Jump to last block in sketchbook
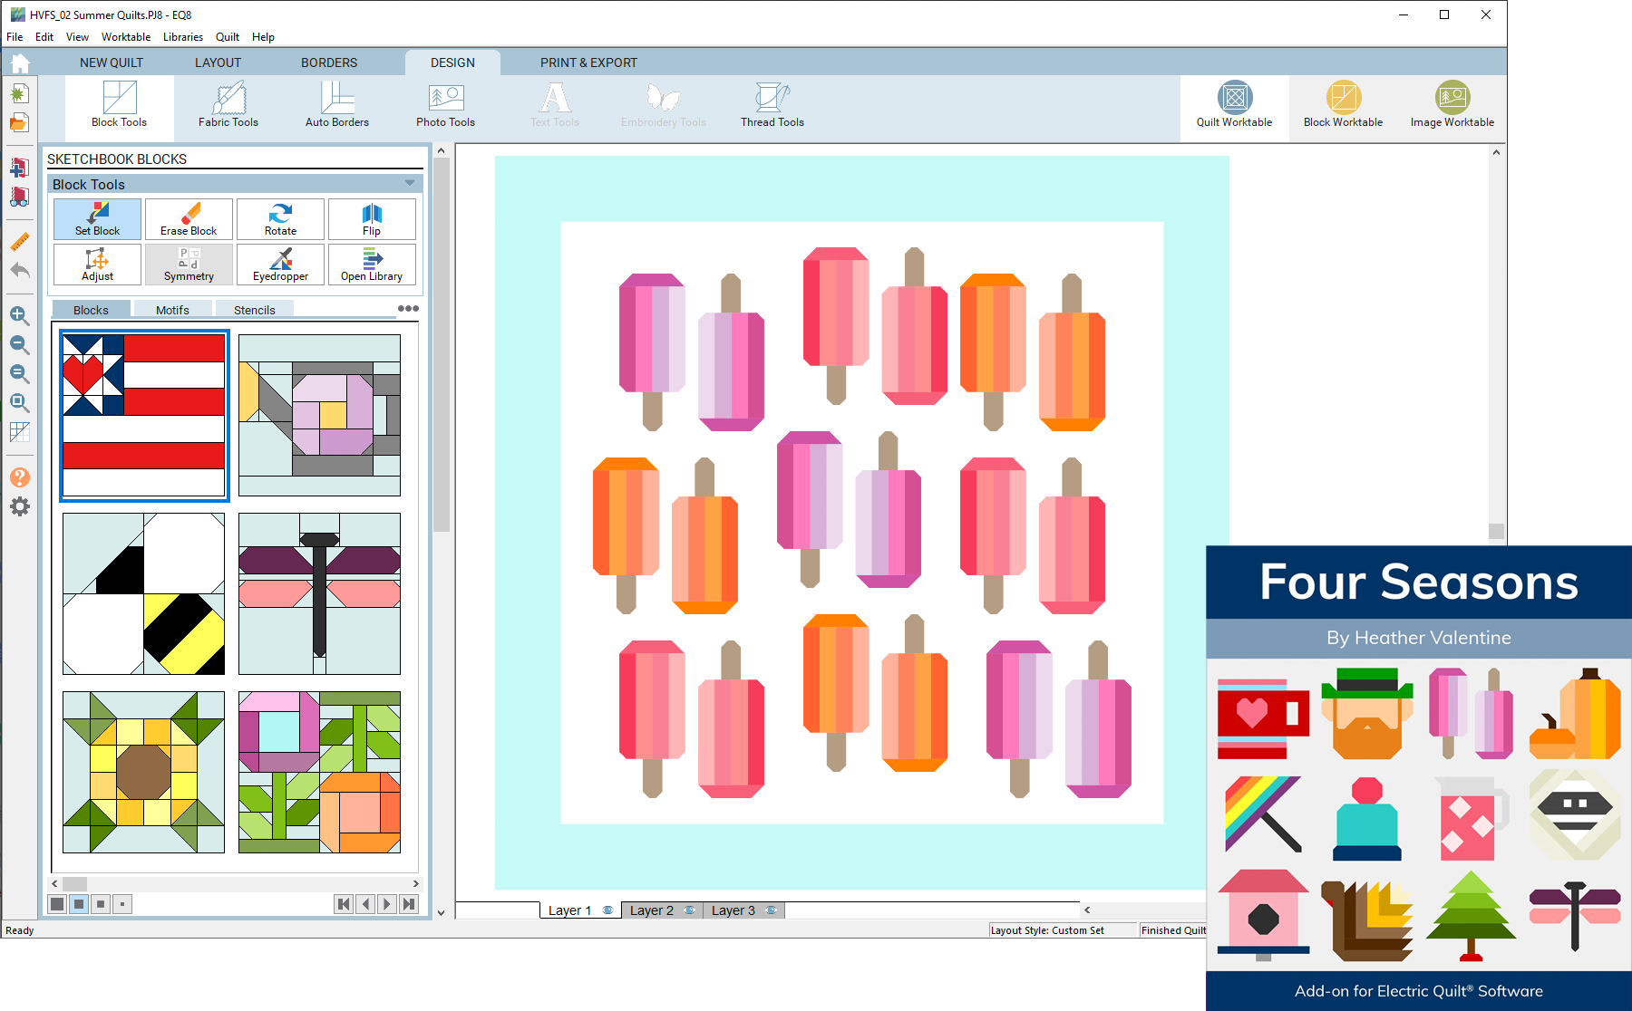 coord(409,903)
